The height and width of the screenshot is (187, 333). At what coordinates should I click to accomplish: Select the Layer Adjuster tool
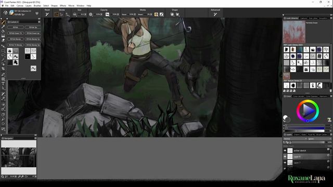pyautogui.click(x=3, y=46)
